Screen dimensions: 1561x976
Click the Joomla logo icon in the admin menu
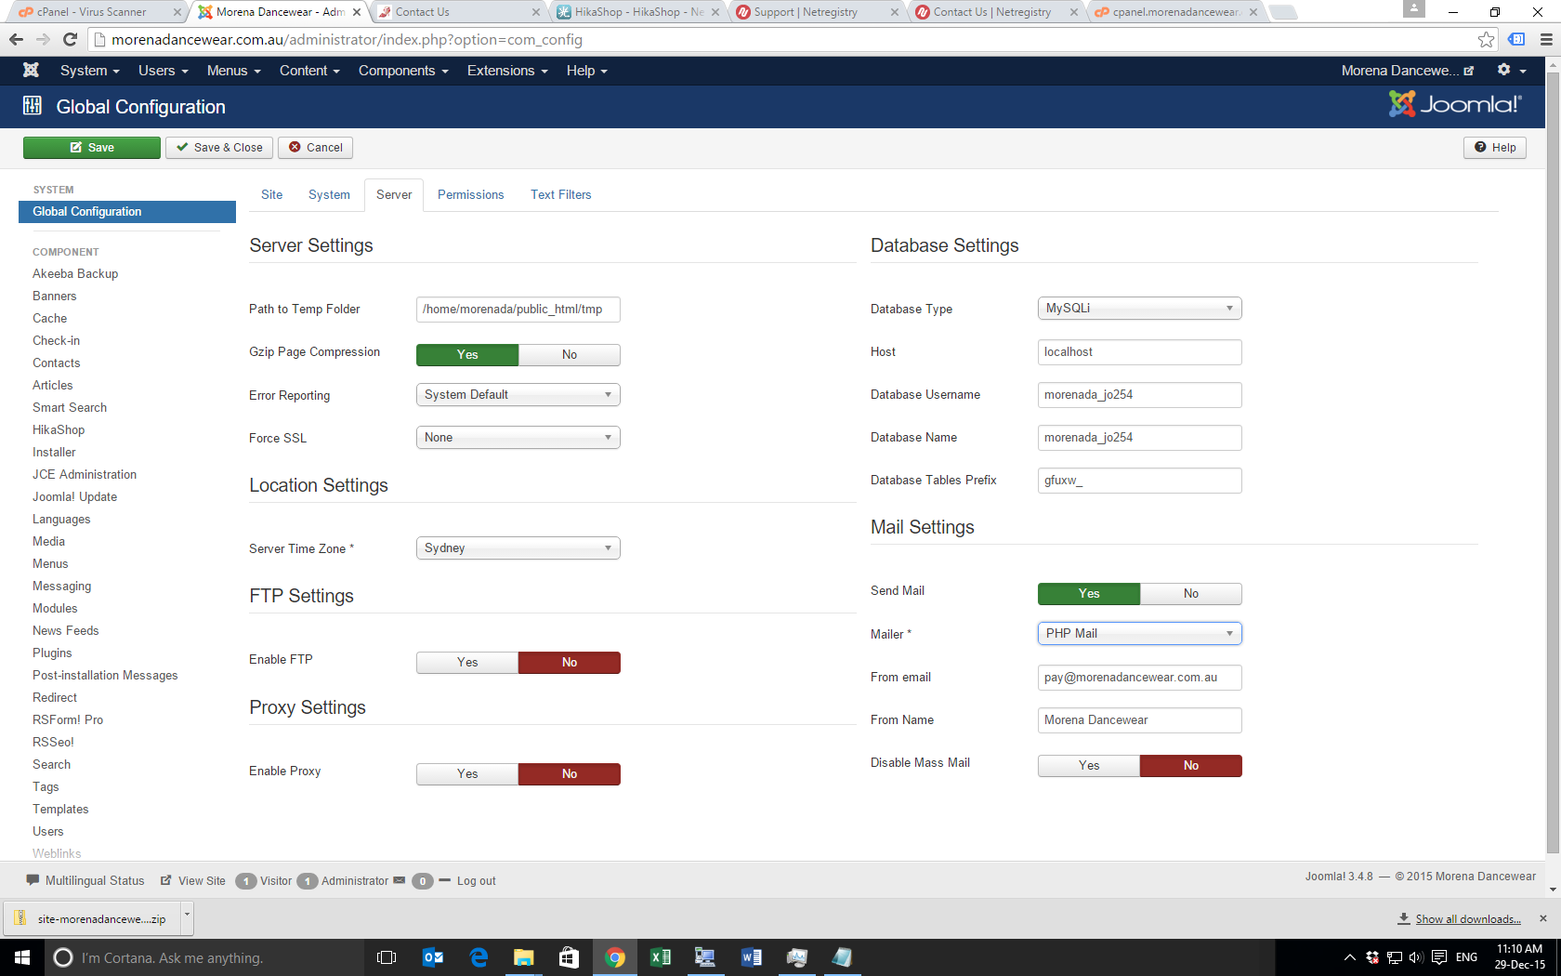[x=31, y=71]
